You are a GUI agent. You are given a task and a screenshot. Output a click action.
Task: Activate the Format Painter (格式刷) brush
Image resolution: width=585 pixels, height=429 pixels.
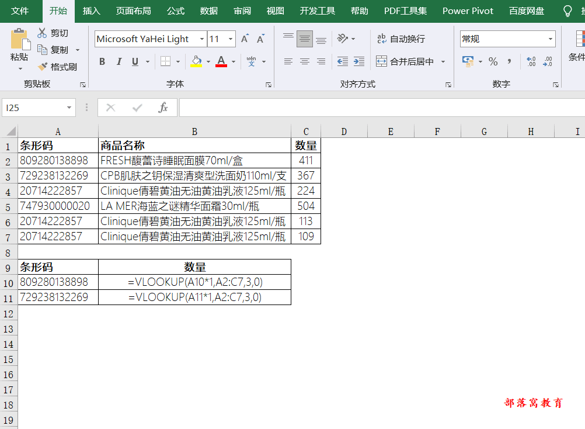43,67
